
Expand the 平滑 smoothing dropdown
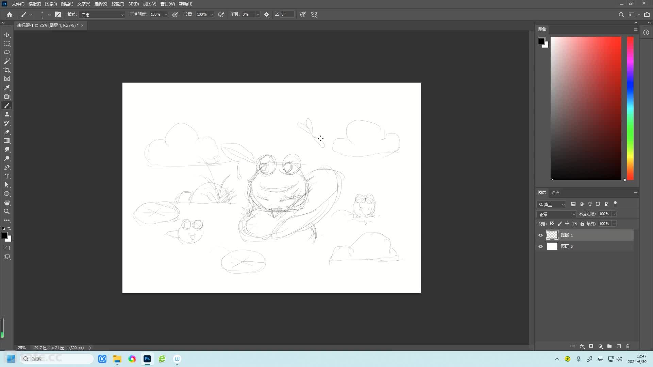click(x=258, y=15)
